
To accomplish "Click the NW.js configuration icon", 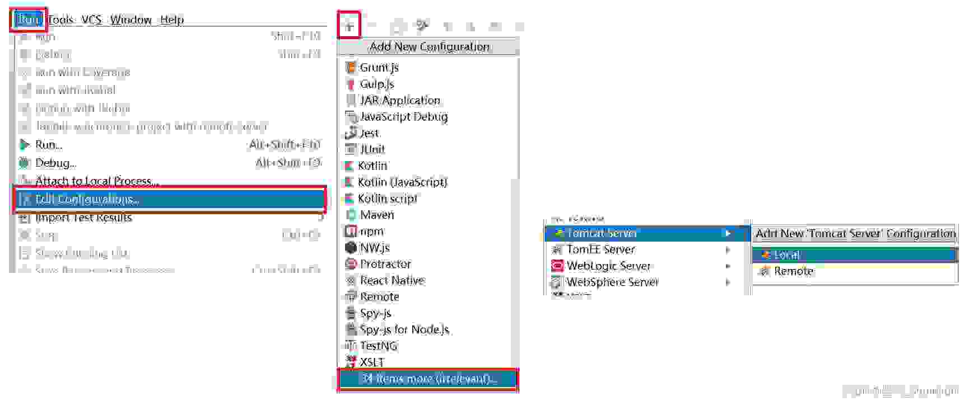I will tap(351, 247).
